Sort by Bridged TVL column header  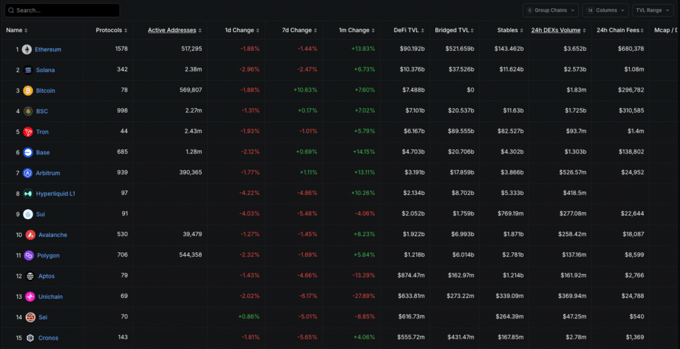point(454,31)
